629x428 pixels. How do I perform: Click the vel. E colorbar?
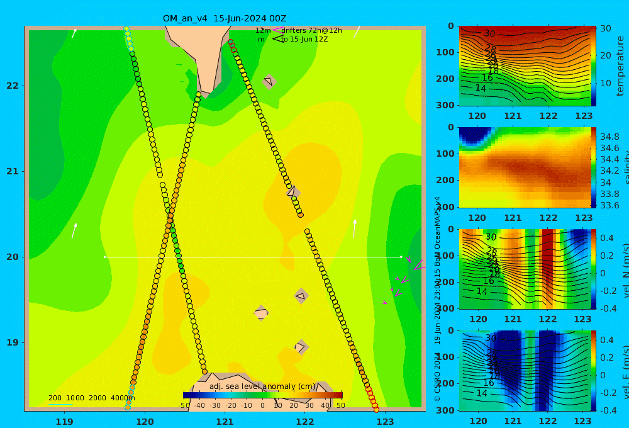click(593, 371)
